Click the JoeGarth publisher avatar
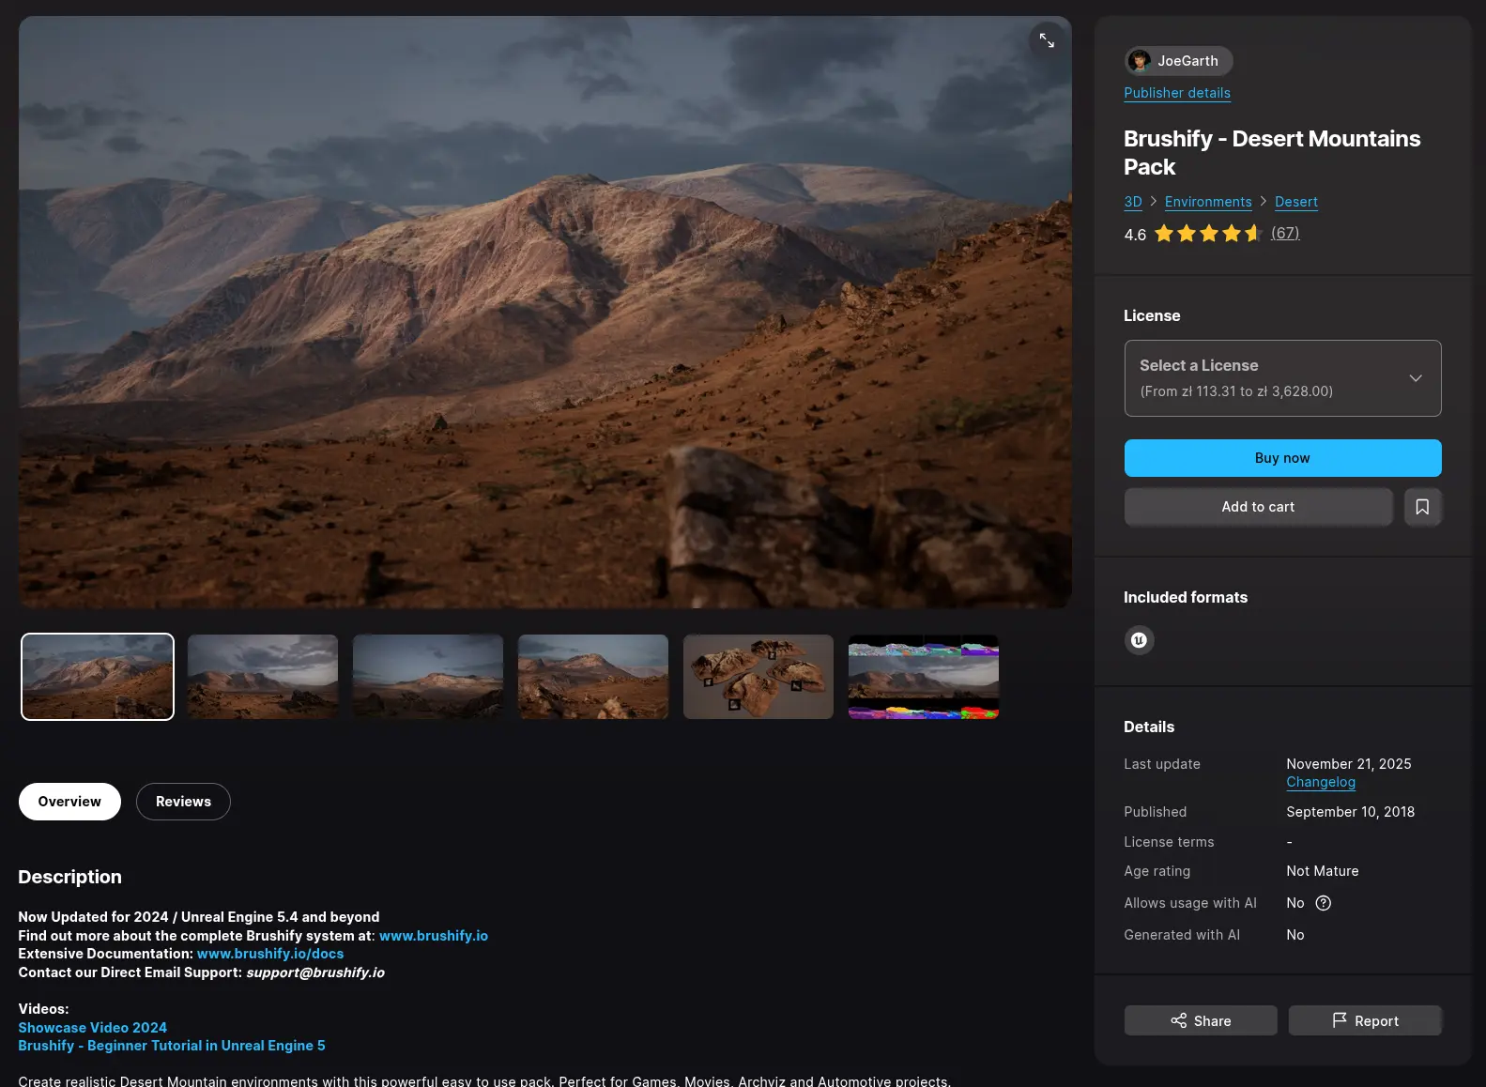 [x=1140, y=61]
